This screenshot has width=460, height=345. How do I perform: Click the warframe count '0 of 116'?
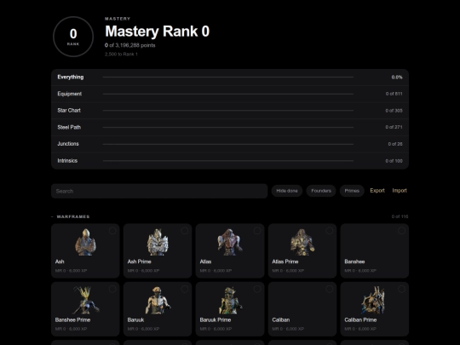coord(400,216)
